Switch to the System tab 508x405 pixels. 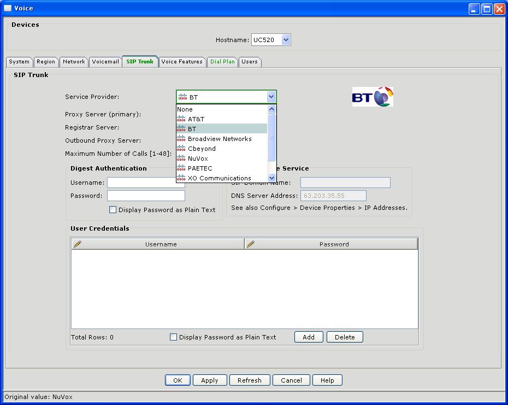click(19, 62)
